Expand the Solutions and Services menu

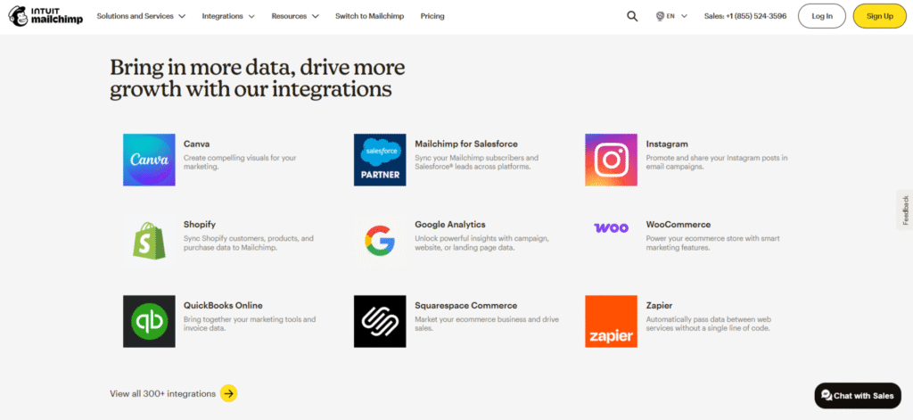(141, 16)
